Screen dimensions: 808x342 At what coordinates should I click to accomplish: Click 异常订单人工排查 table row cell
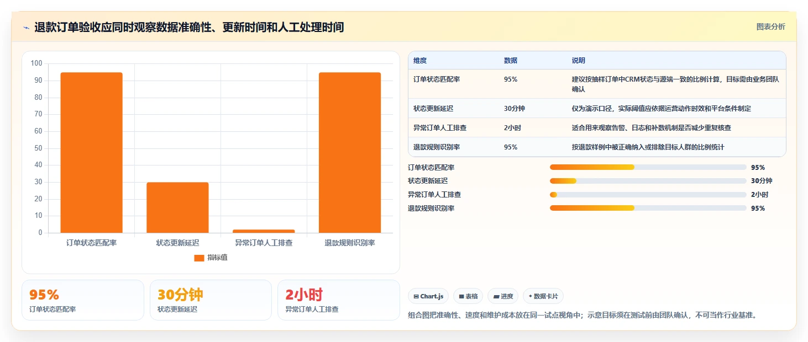click(x=440, y=128)
